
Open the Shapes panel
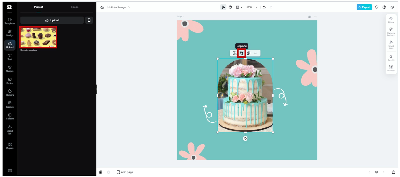[10, 69]
